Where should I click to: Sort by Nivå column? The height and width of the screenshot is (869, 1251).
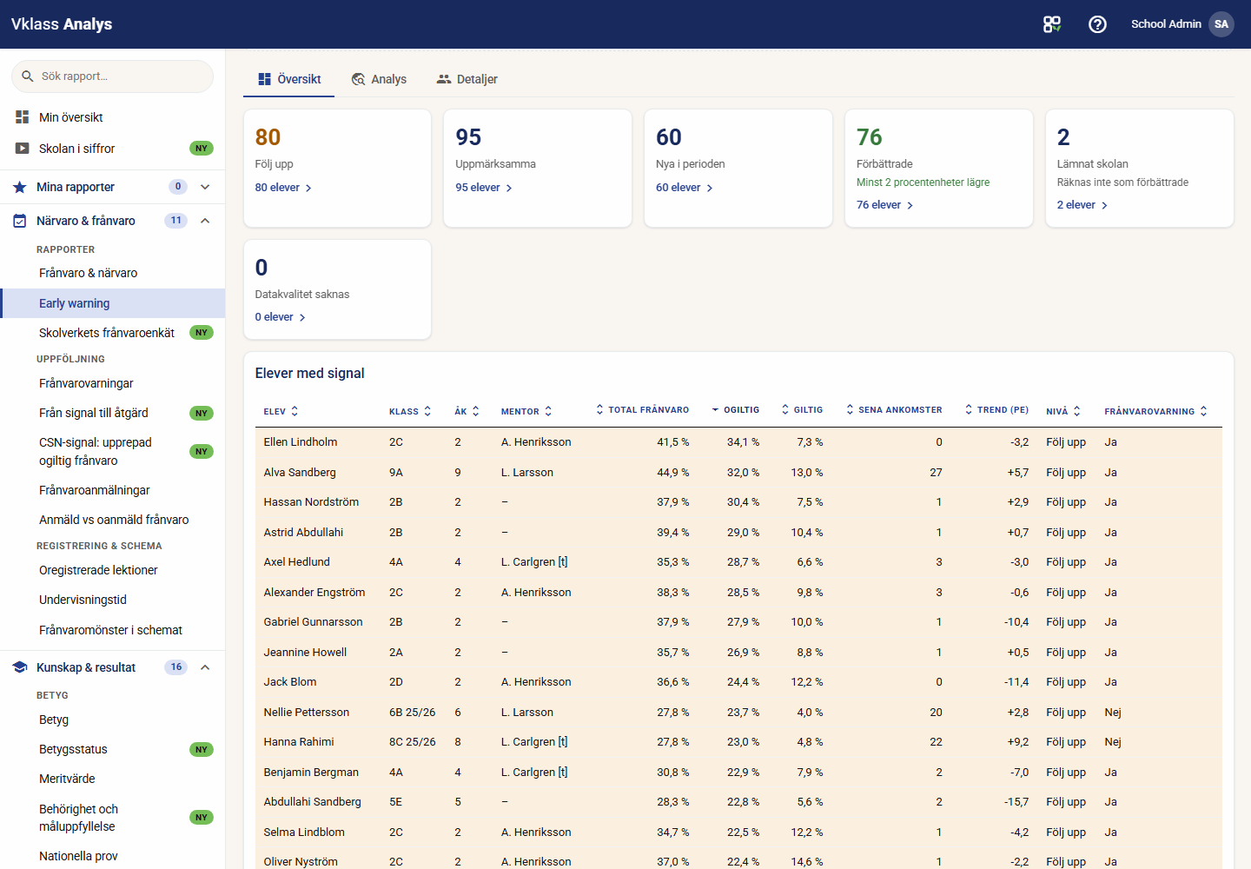tap(1063, 411)
